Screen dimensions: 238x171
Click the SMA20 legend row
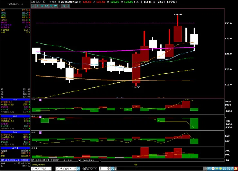coord(15,15)
